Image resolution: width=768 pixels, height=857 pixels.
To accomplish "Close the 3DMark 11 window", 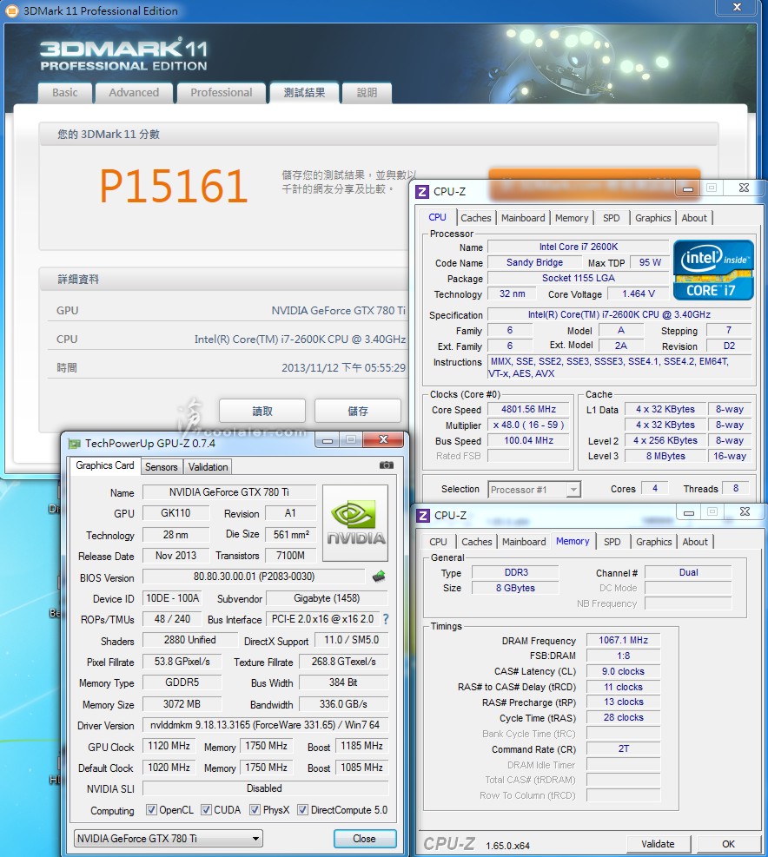I will click(737, 7).
